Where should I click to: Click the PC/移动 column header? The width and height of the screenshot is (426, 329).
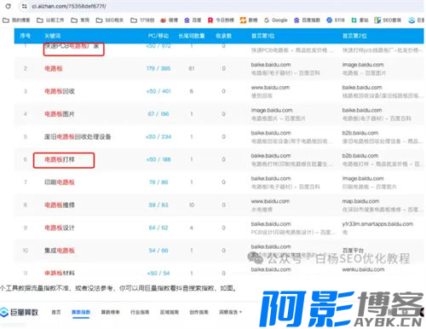pyautogui.click(x=158, y=36)
